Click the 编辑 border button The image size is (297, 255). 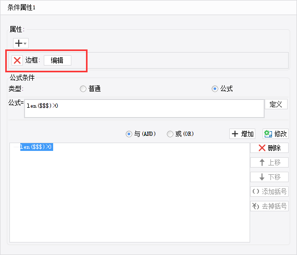coord(57,60)
